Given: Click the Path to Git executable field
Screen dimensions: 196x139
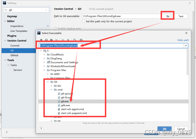Looking at the screenshot, I should tap(121, 16).
